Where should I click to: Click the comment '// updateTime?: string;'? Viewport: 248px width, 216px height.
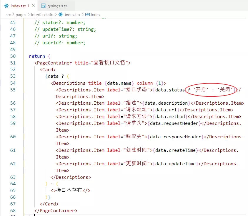[x=65, y=29]
